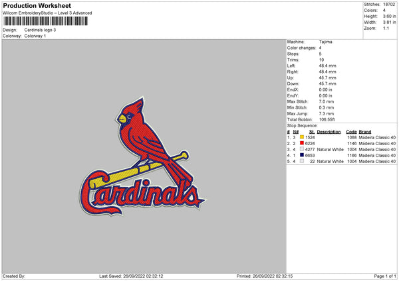Select the navy blue swatch for stop 4
This screenshot has height=281, width=399.
[x=302, y=155]
